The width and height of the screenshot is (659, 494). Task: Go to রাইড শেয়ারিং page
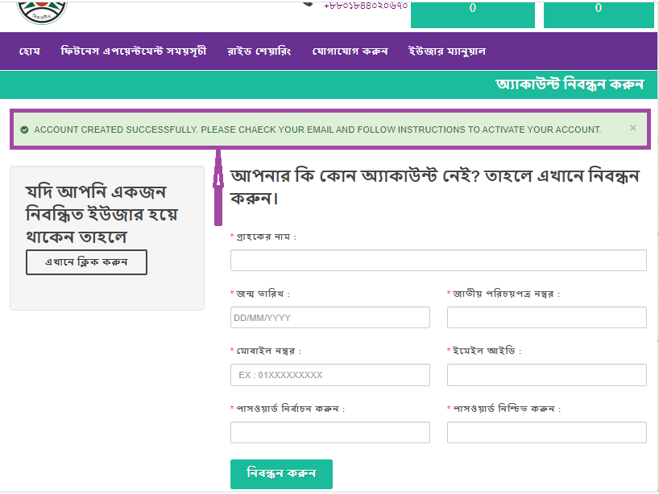(x=259, y=51)
